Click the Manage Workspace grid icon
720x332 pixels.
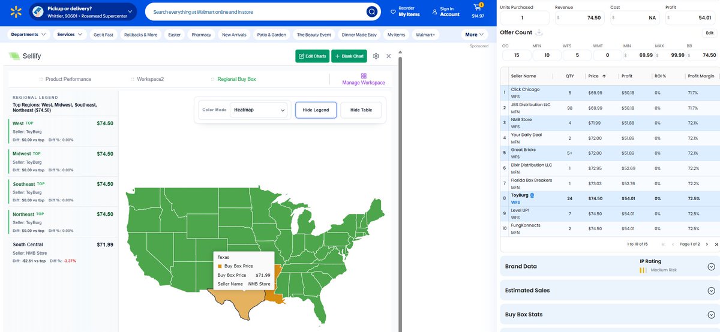(364, 76)
